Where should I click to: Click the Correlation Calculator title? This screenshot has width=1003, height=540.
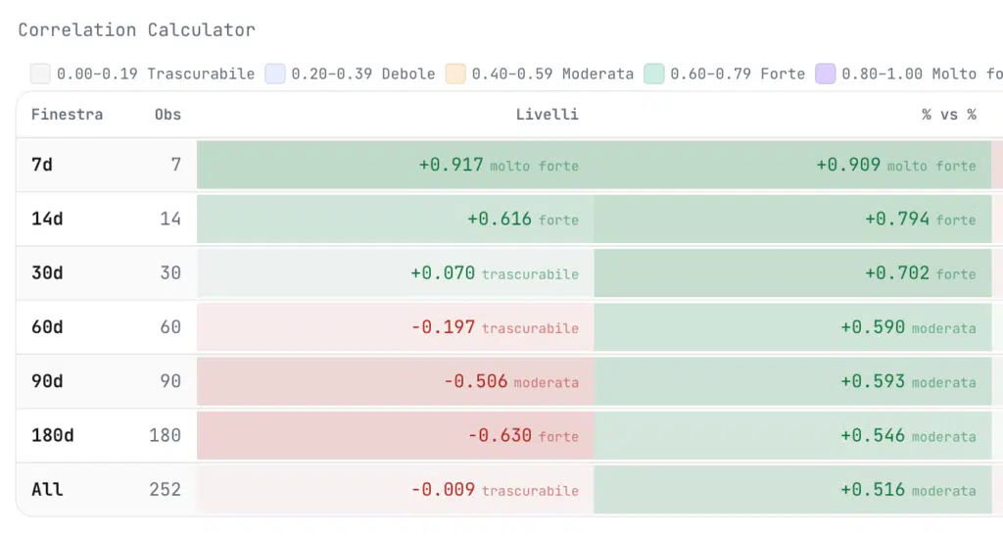137,29
